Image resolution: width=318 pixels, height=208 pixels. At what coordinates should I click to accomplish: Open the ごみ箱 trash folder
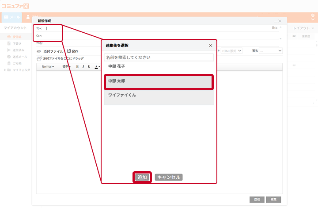(x=17, y=63)
